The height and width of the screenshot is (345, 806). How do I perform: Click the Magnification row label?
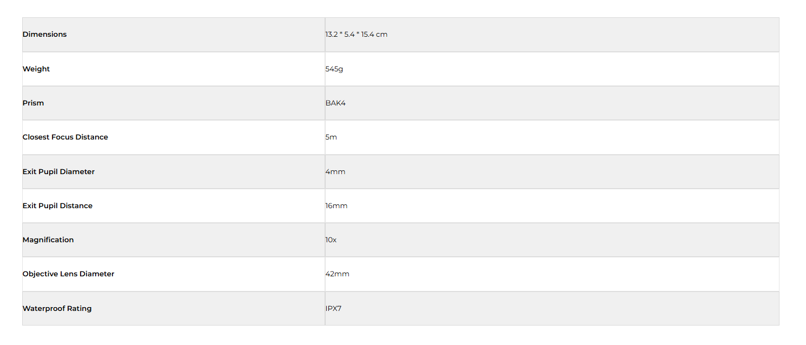48,240
